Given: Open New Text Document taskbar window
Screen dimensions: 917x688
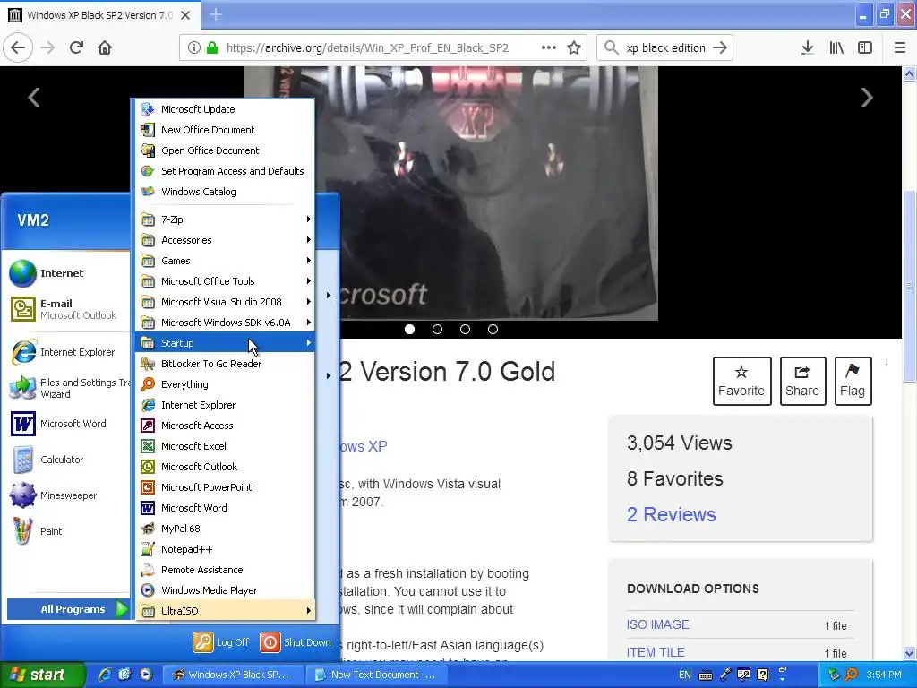Looking at the screenshot, I should 376,675.
